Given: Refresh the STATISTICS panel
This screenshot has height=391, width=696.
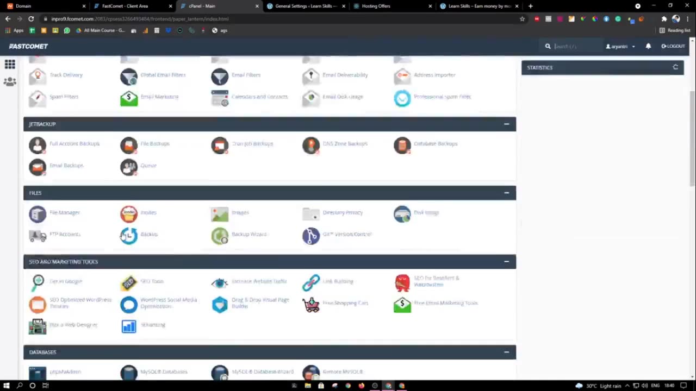Looking at the screenshot, I should click(675, 67).
